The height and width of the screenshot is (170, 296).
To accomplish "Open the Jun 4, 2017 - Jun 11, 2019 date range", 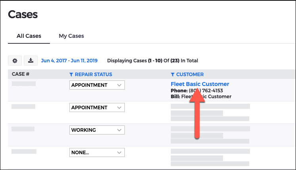I will pos(69,61).
